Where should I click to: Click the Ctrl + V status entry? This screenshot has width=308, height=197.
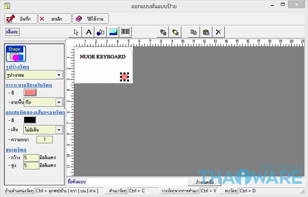(x=209, y=191)
